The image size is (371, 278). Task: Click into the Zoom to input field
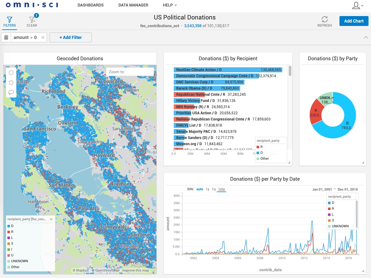(x=130, y=72)
